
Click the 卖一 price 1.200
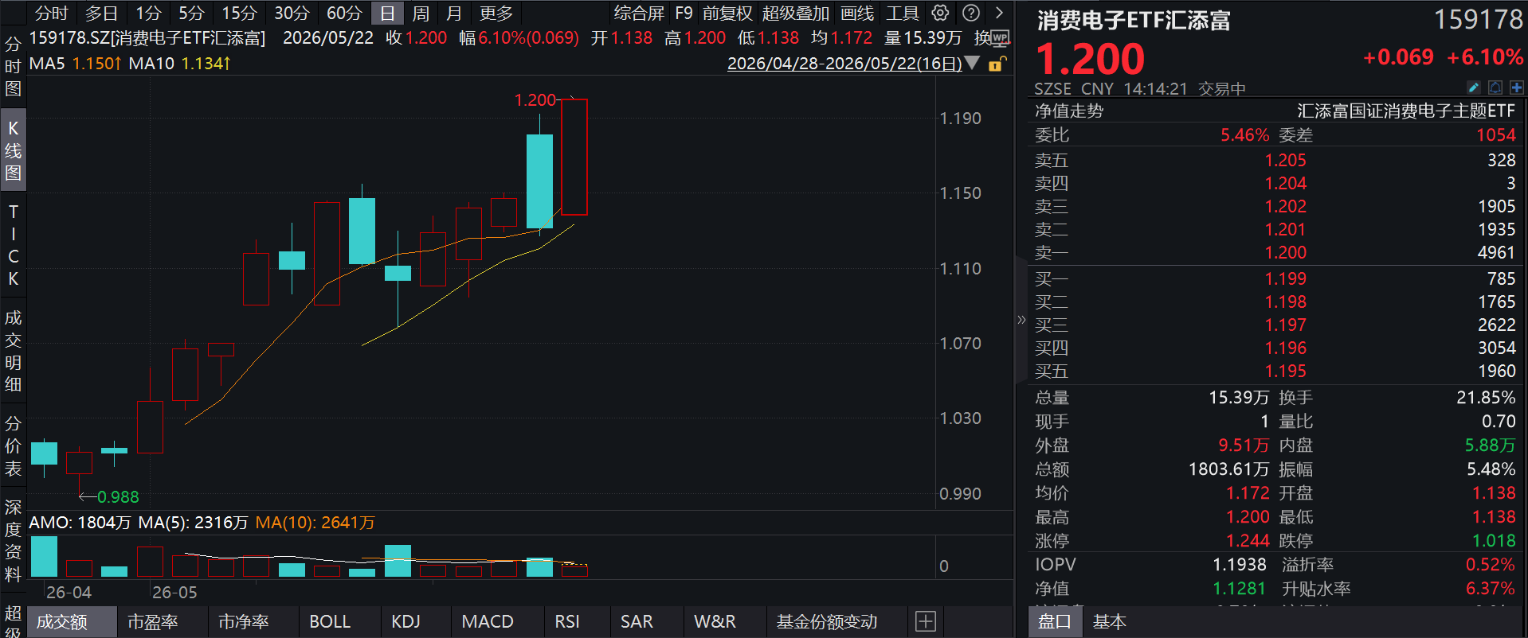click(1286, 252)
